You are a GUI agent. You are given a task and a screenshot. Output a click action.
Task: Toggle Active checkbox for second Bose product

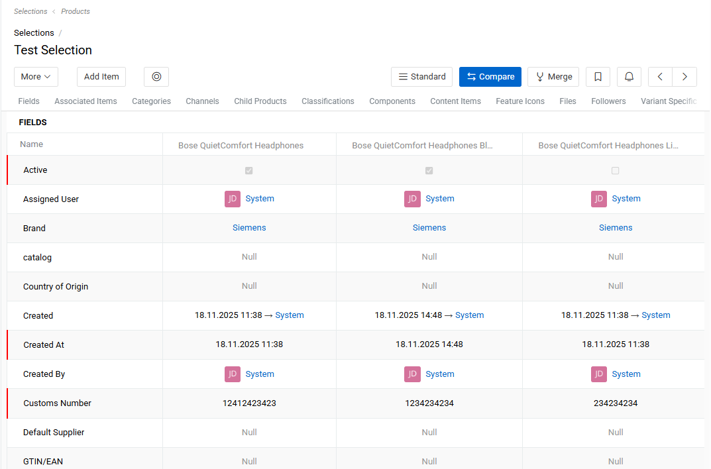[x=429, y=170]
